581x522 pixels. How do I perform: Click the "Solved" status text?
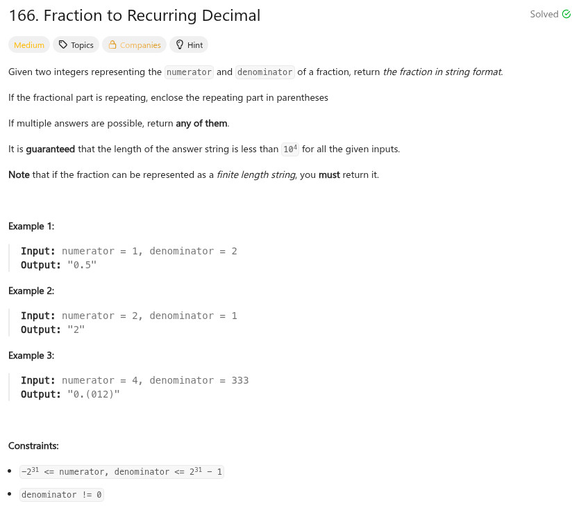click(x=544, y=15)
